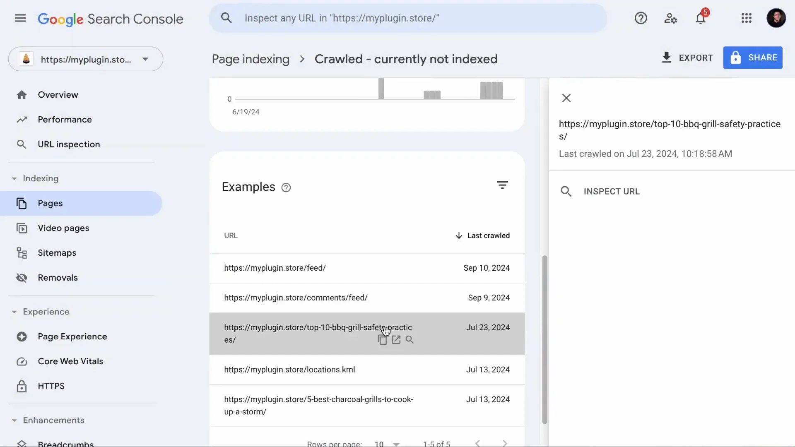Open the property selector dropdown

pyautogui.click(x=86, y=59)
